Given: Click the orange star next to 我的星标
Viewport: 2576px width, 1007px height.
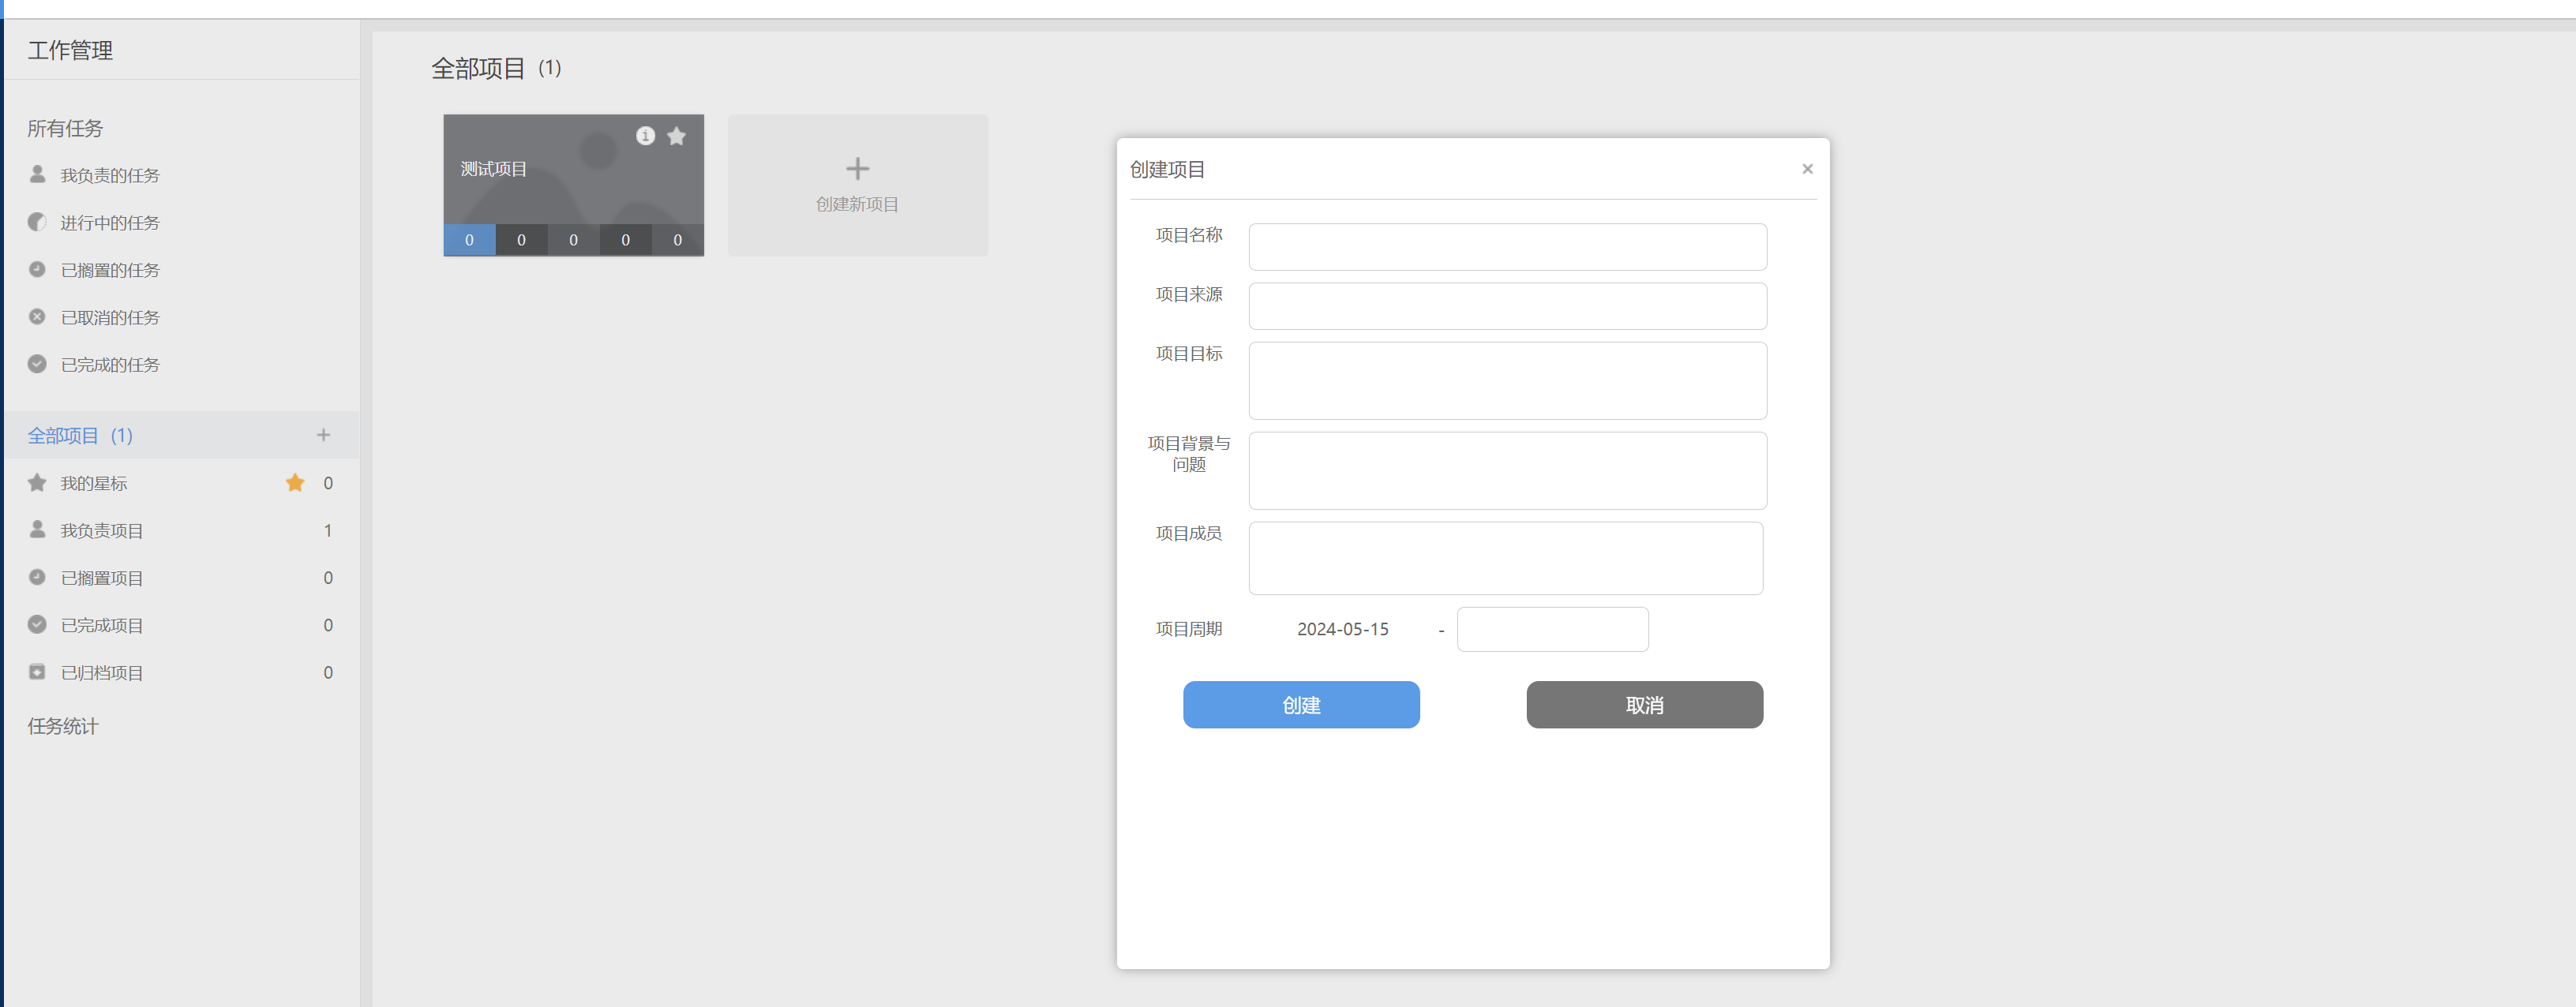Looking at the screenshot, I should tap(295, 483).
